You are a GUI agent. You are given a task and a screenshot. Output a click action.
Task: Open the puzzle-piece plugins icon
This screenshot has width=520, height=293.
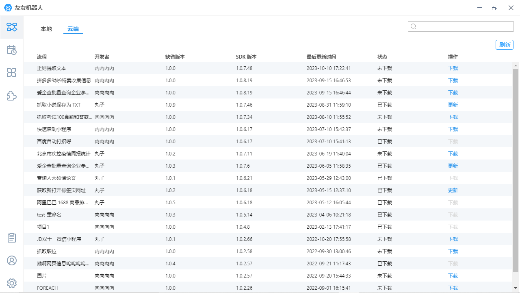click(12, 96)
